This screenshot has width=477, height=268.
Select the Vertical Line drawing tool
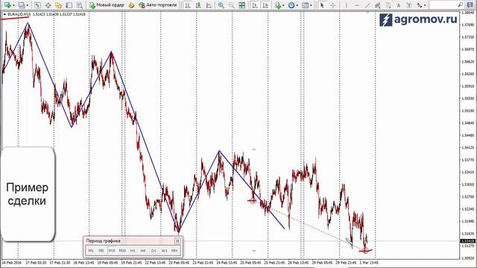click(x=346, y=5)
